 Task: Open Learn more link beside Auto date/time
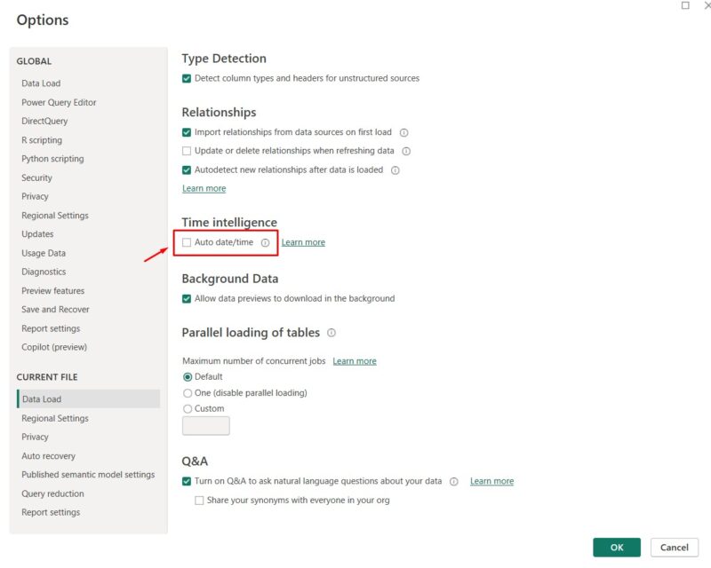303,242
